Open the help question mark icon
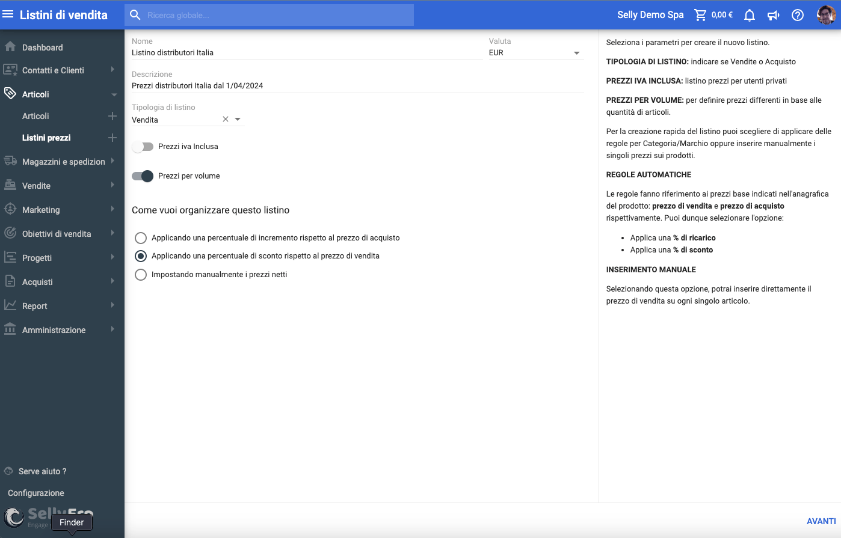Image resolution: width=841 pixels, height=538 pixels. [x=797, y=15]
